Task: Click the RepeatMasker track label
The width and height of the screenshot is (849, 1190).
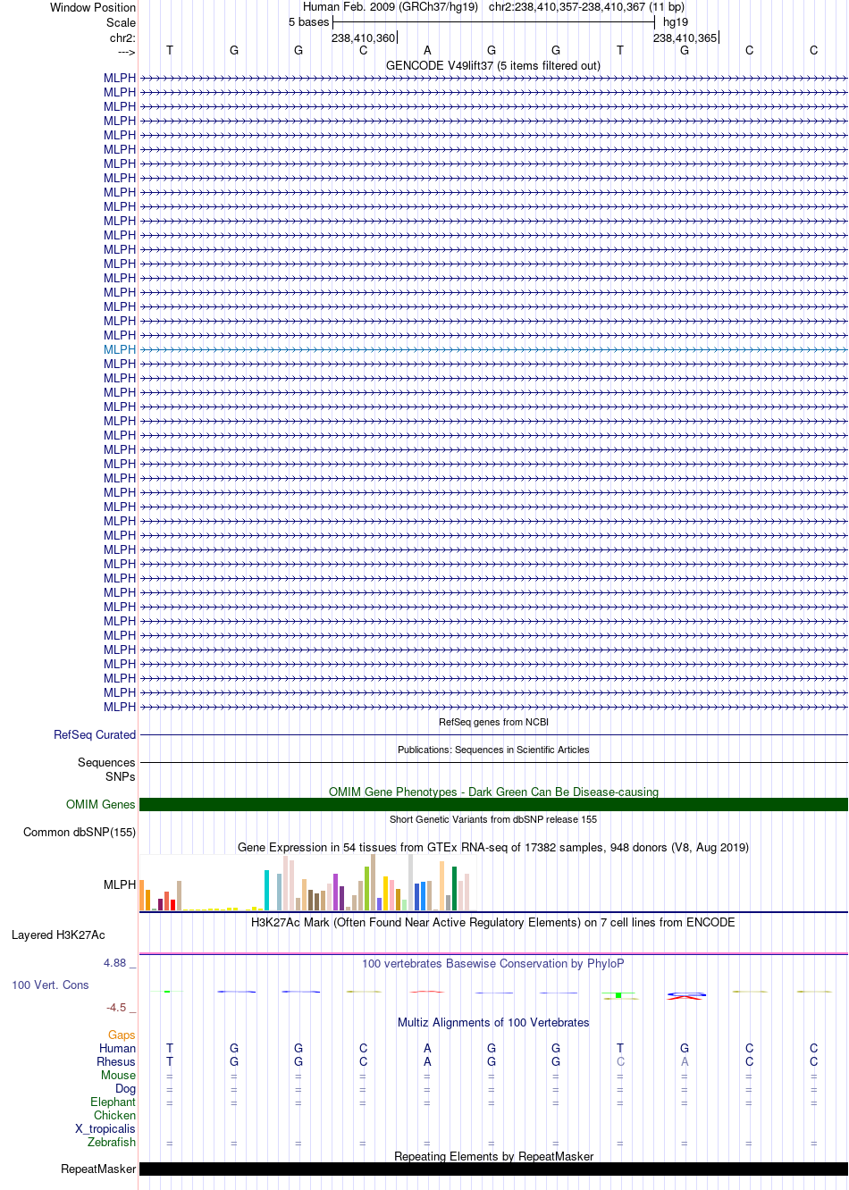Action: click(x=98, y=1169)
